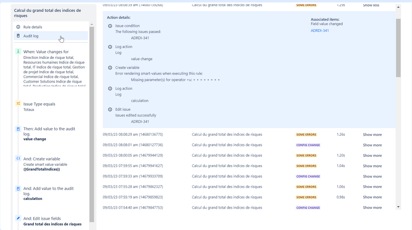
Task: Click the audit log vertical scrollbar thumb
Action: tap(398, 48)
